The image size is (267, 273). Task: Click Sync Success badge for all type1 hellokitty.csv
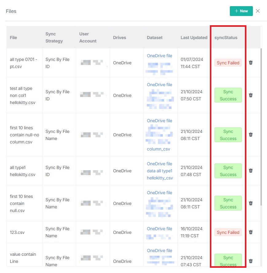[x=228, y=171]
